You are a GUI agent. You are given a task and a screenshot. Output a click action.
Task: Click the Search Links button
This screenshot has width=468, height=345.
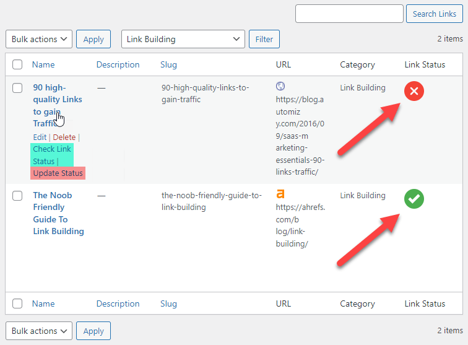[434, 14]
